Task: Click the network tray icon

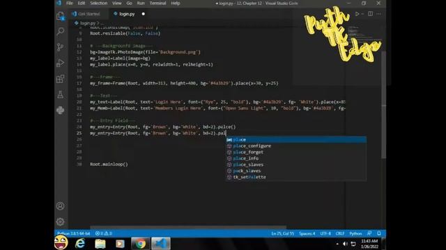Action: click(353, 244)
